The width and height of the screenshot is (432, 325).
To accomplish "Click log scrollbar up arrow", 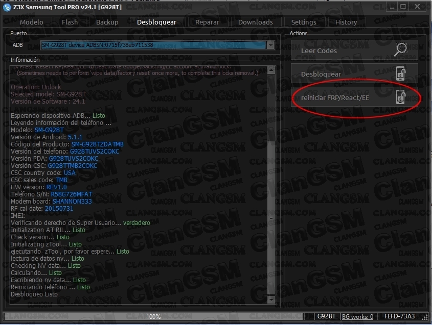I will click(x=271, y=70).
